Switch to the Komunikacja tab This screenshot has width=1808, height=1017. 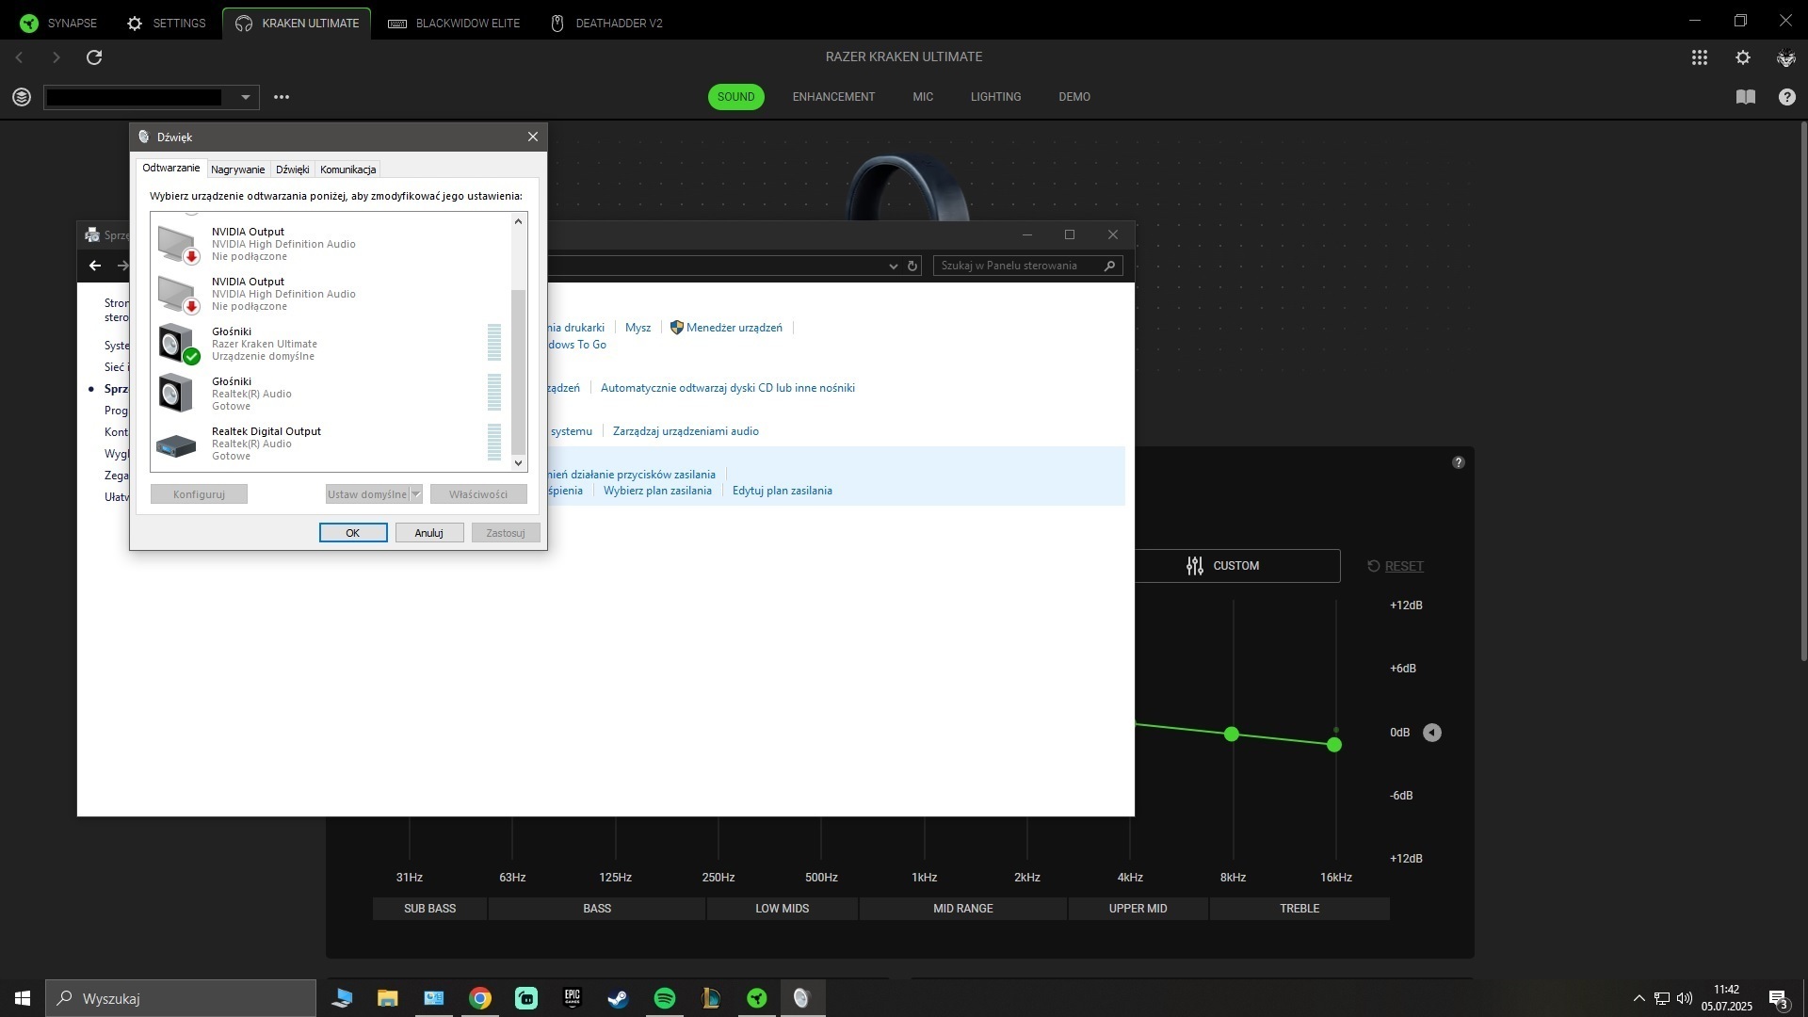(347, 169)
